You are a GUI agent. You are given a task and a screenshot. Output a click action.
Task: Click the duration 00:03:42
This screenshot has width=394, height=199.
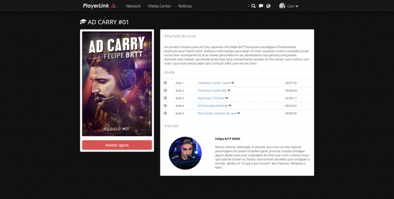click(x=291, y=106)
